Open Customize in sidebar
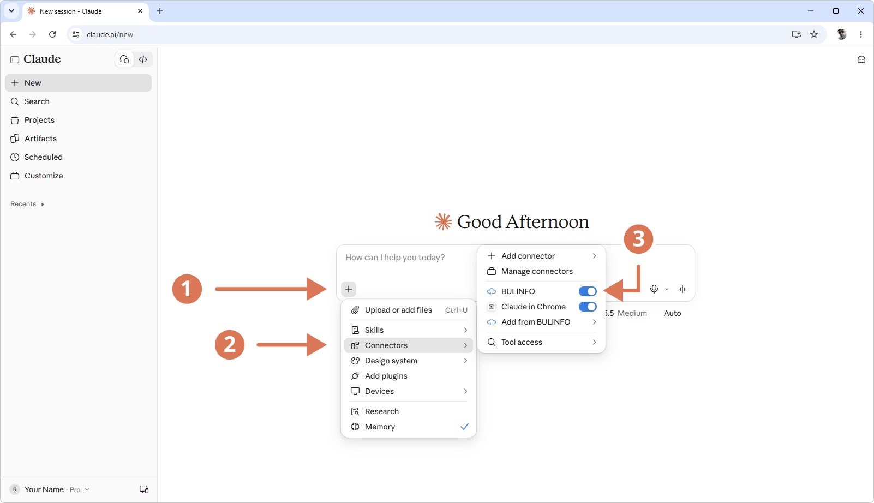 tap(78, 176)
